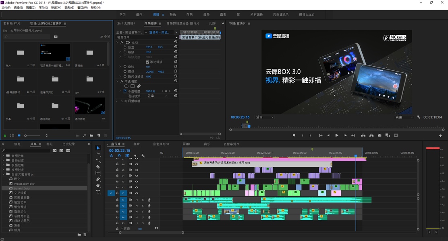The width and height of the screenshot is (448, 241).
Task: Solo audio track A2
Action: point(143,206)
